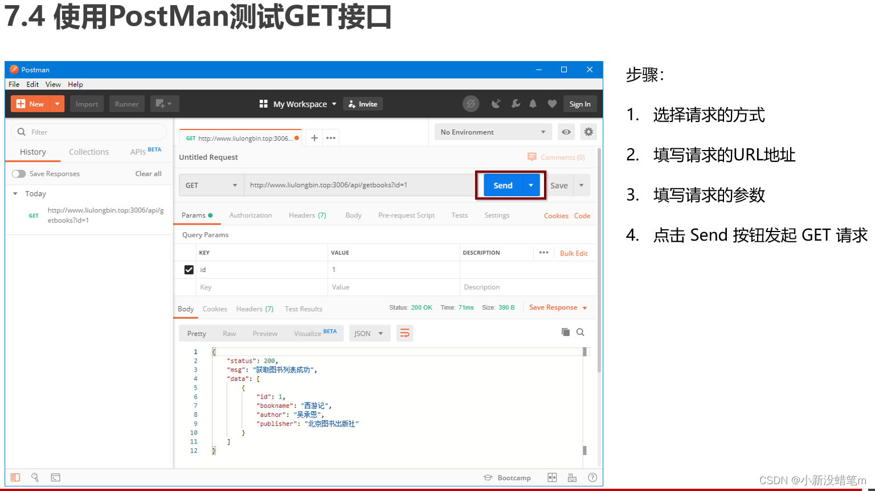Switch to the Collections sidebar tab
Screen dimensions: 875x491
pos(89,152)
